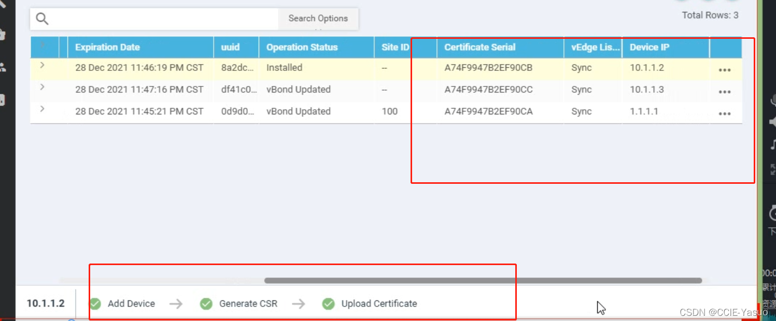The width and height of the screenshot is (776, 321).
Task: Click vBond Updated status in df41c0 row
Action: 299,90
